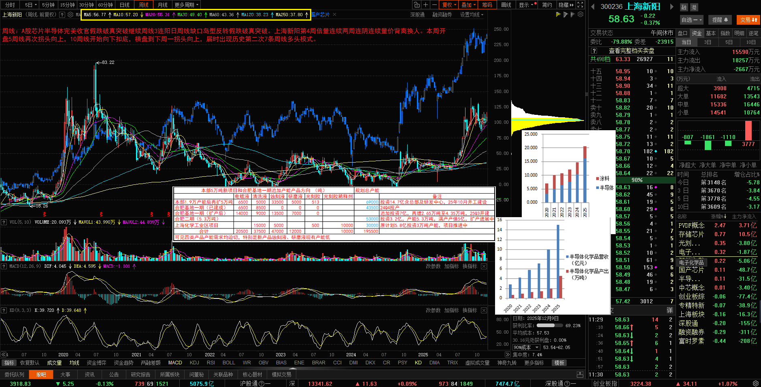This screenshot has height=387, width=761.
Task: Toggle the 画线 drawing tools
Action: click(x=506, y=5)
